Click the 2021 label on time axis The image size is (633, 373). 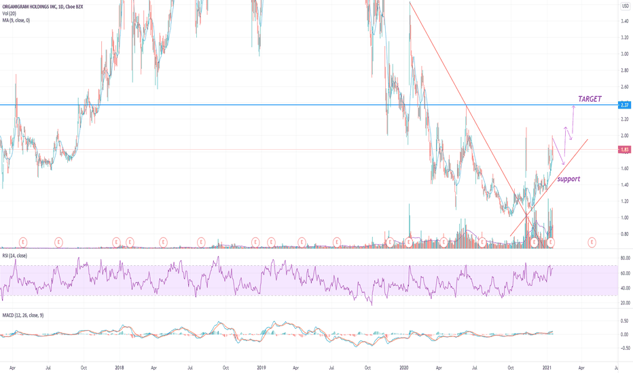click(547, 368)
